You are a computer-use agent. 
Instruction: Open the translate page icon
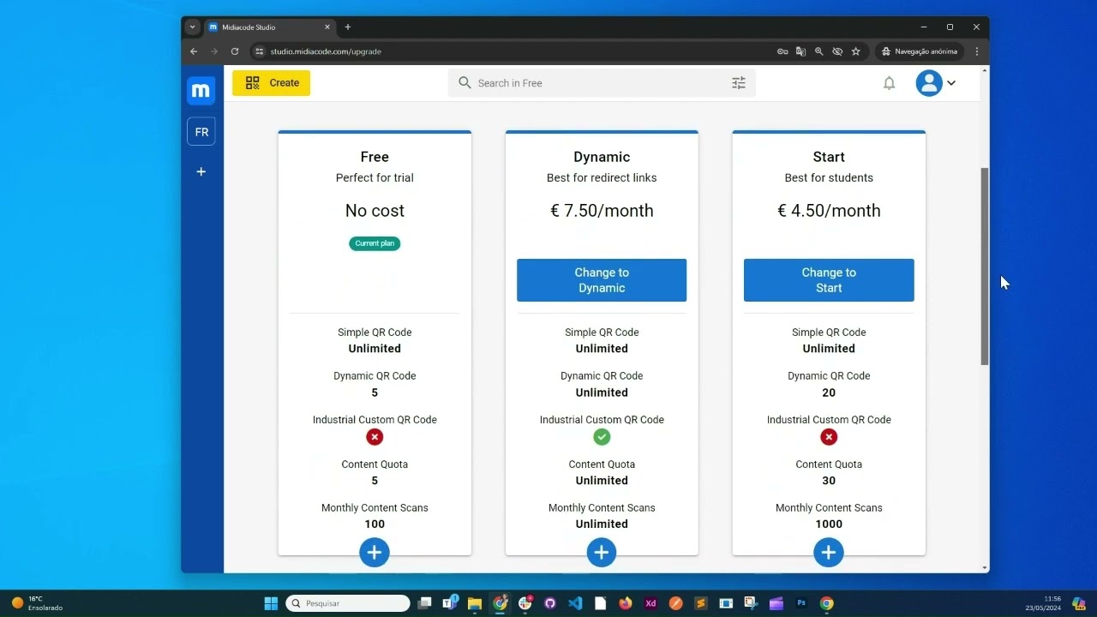tap(800, 51)
